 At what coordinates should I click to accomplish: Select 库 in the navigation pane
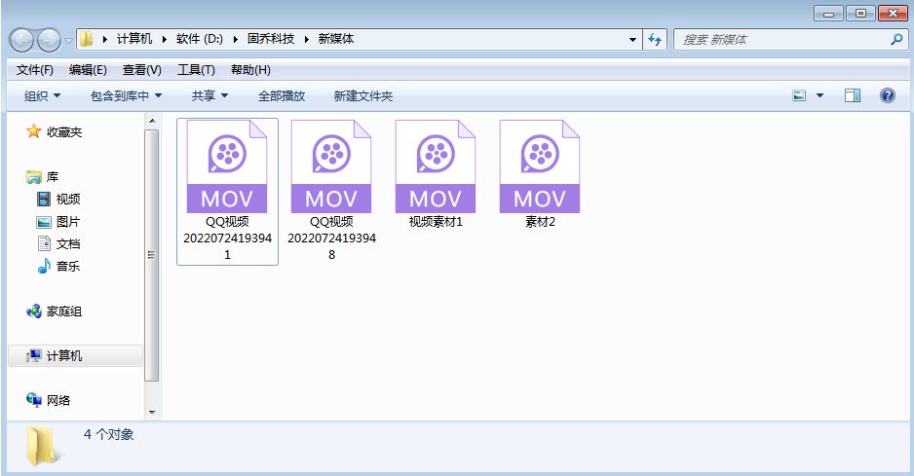(x=43, y=176)
